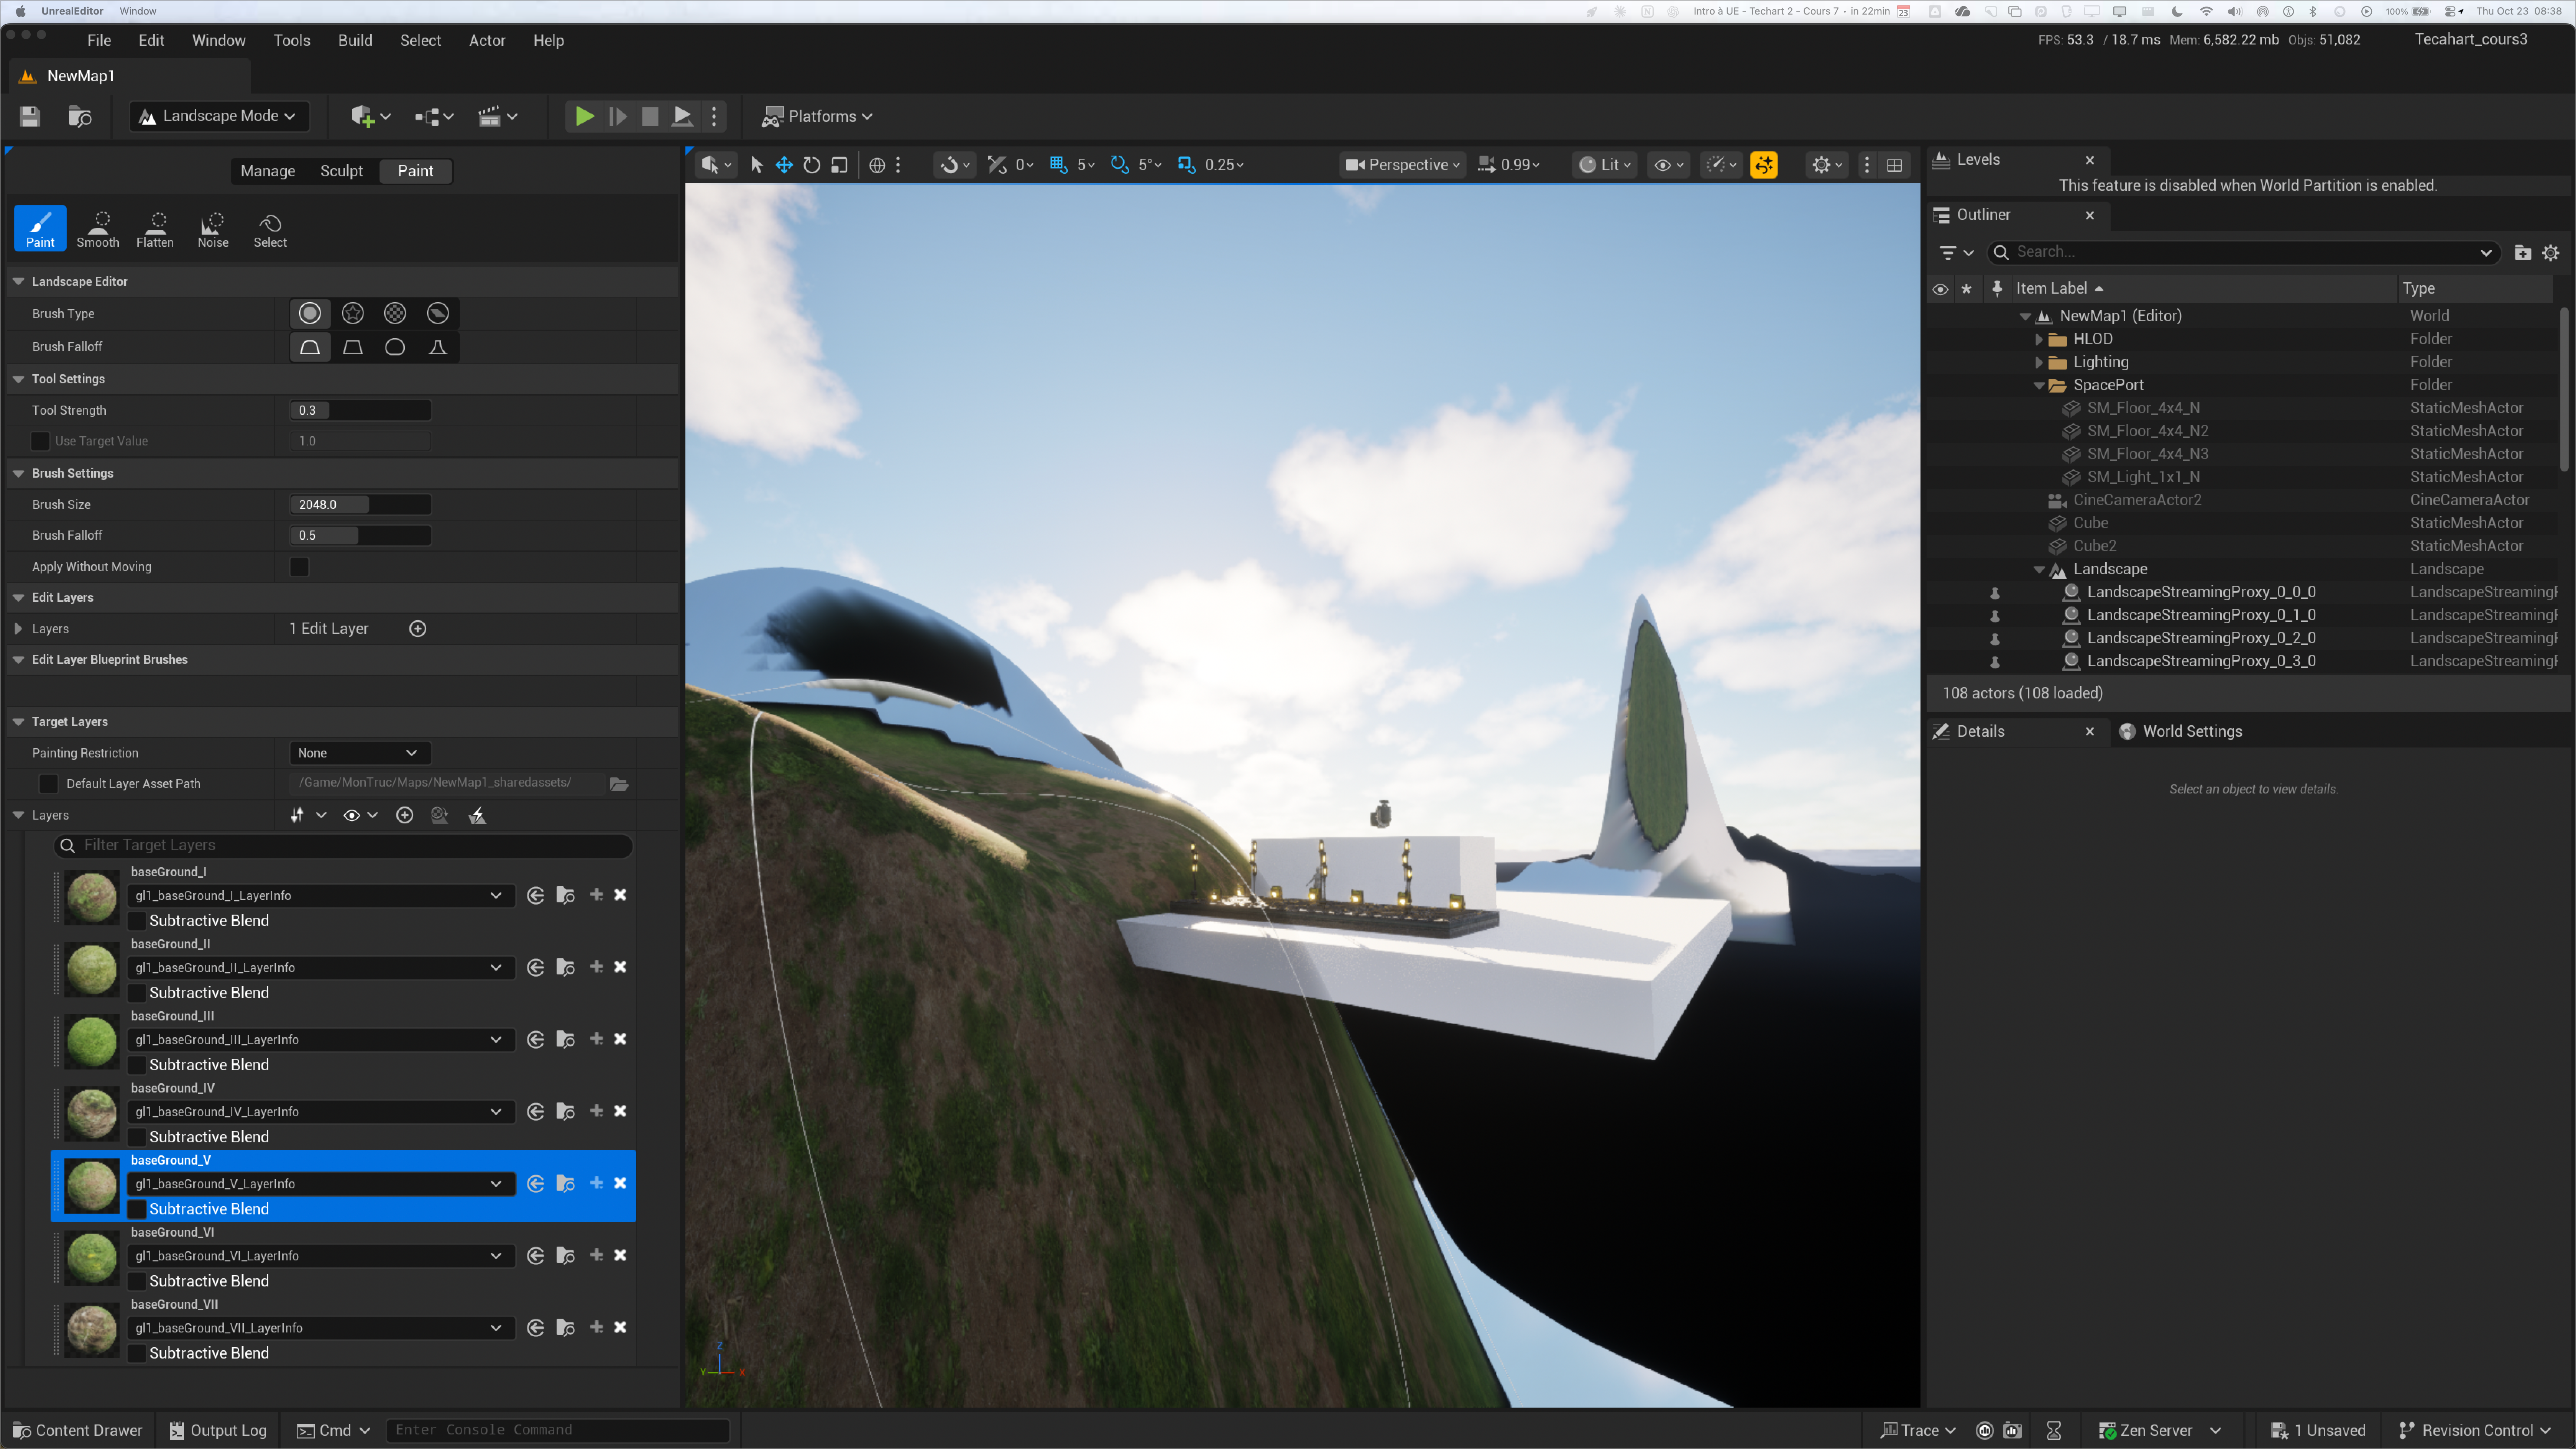Open the Platforms dropdown

817,116
